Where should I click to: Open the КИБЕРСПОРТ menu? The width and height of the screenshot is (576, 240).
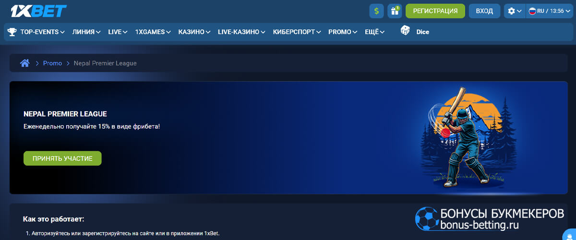coord(297,32)
